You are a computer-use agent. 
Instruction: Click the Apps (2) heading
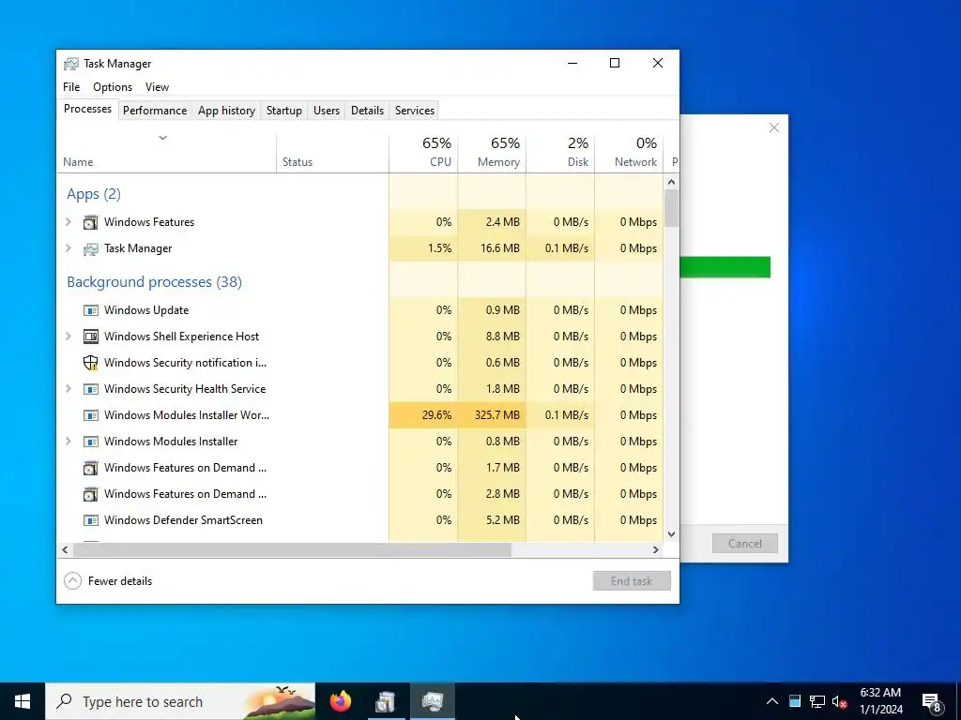94,194
